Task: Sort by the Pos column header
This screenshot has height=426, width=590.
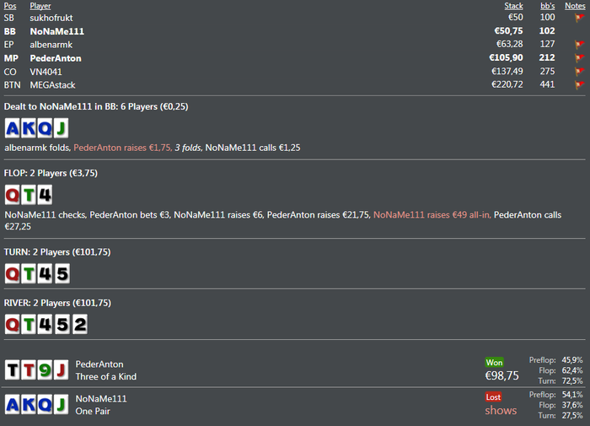Action: (x=9, y=6)
